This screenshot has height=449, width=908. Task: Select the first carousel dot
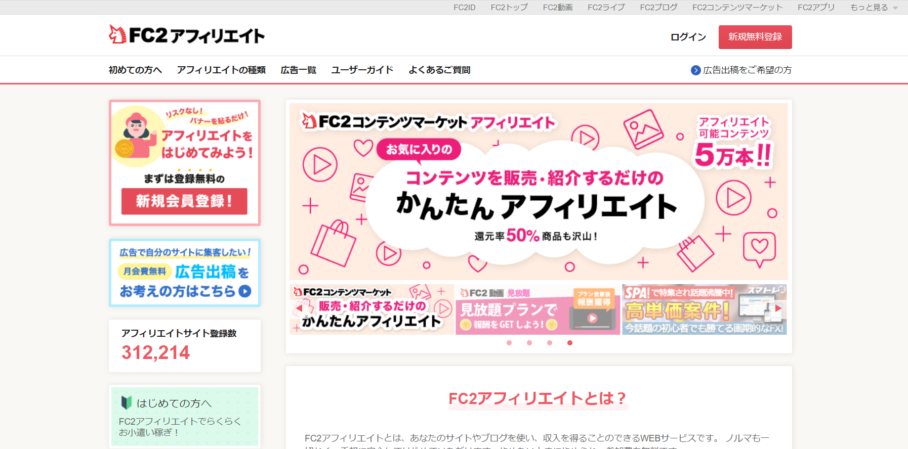[x=509, y=343]
